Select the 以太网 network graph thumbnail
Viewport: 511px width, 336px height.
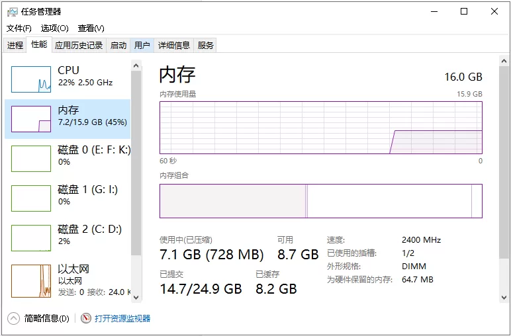tap(31, 280)
